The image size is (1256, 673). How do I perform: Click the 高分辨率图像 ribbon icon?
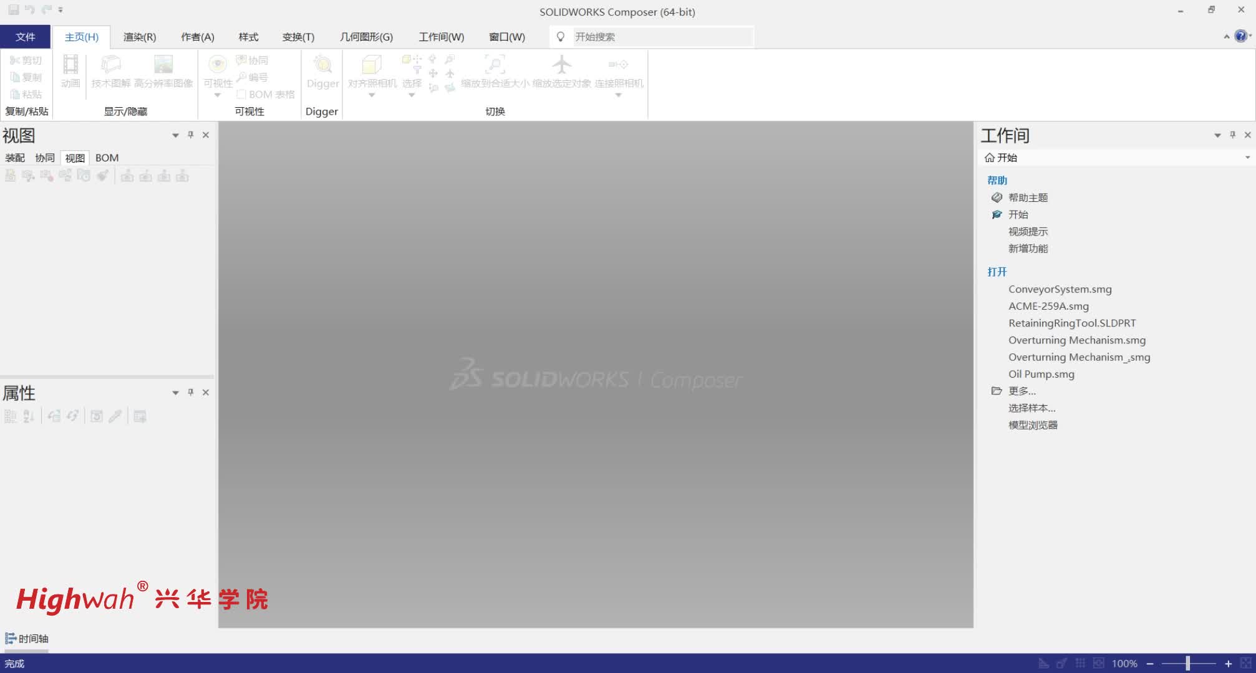pos(163,64)
